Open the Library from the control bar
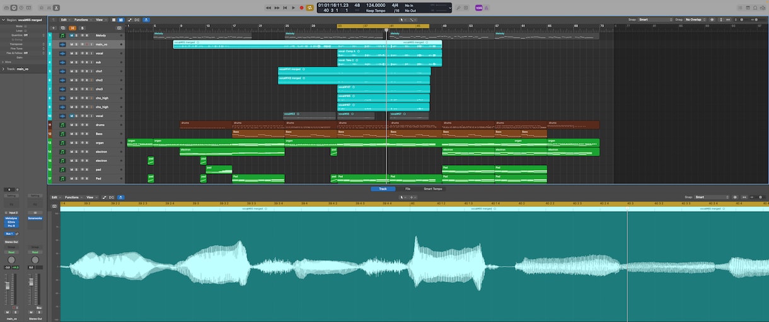The height and width of the screenshot is (322, 769). [x=5, y=8]
